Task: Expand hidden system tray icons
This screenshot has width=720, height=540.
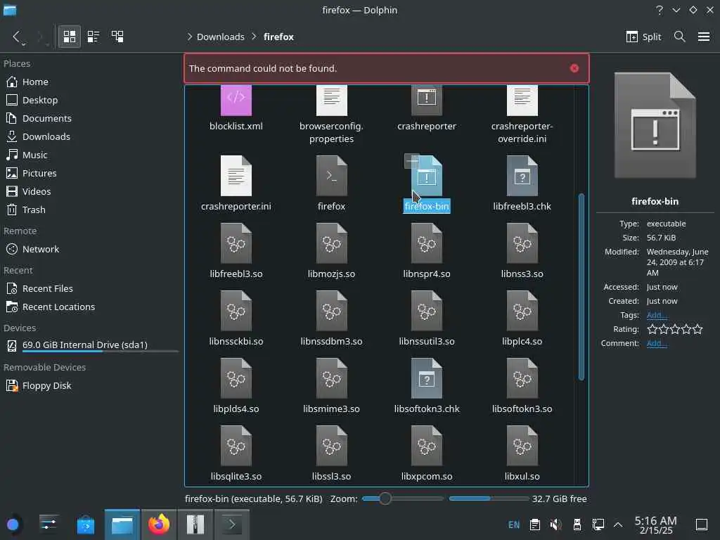Action: click(618, 525)
